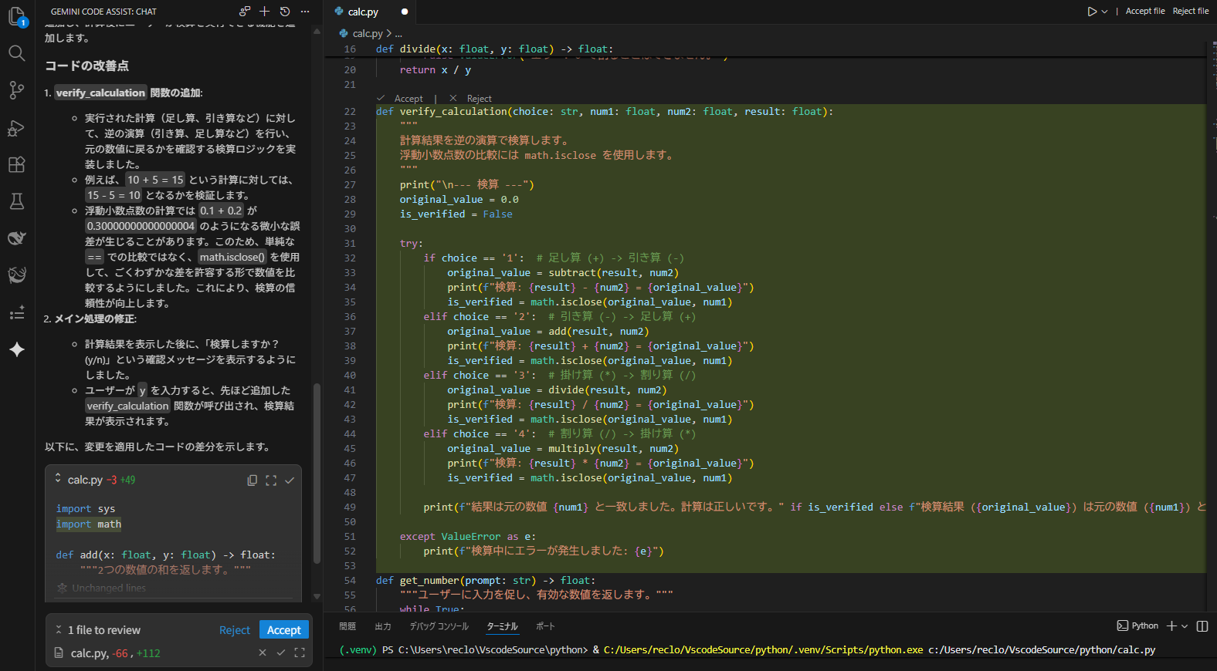This screenshot has width=1217, height=671.
Task: Show chat history in Gemini panel
Action: pyautogui.click(x=285, y=12)
